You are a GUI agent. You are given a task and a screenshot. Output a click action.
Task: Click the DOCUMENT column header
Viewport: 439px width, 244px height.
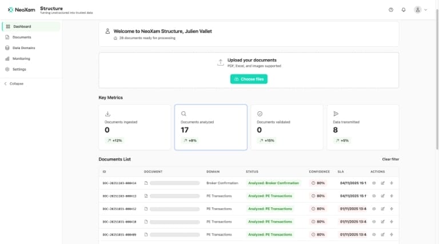(153, 172)
